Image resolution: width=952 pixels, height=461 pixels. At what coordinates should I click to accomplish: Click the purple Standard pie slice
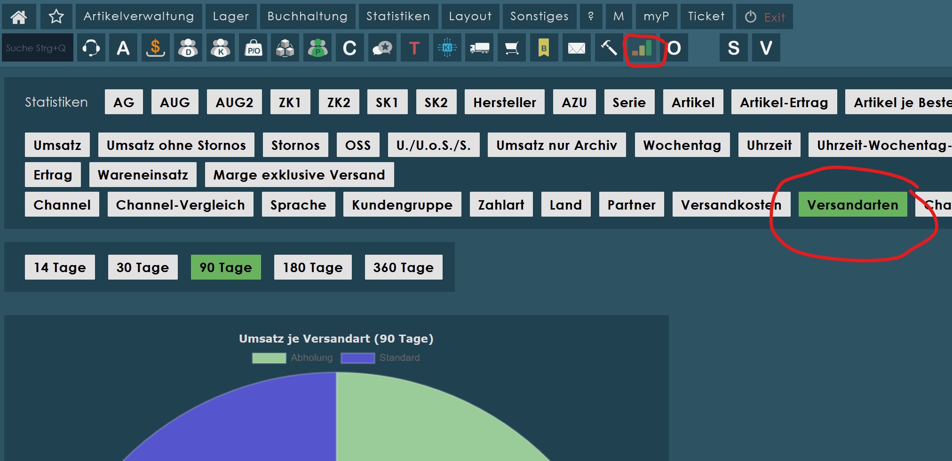pos(263,423)
